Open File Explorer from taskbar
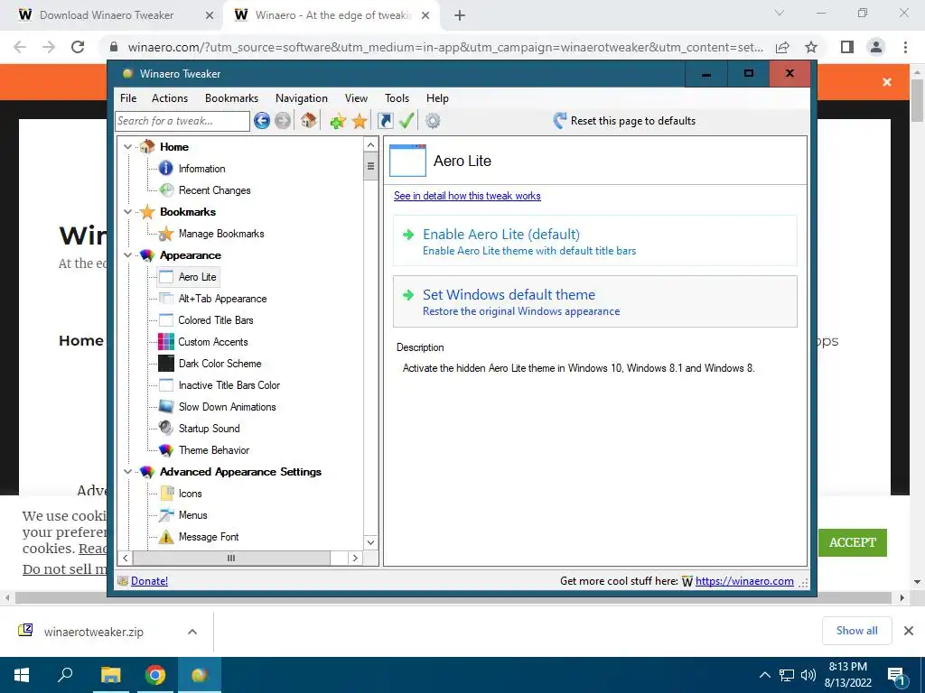Screen dimensions: 925x693 click(x=110, y=675)
